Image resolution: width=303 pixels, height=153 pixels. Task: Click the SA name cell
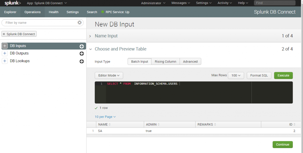pos(100,131)
